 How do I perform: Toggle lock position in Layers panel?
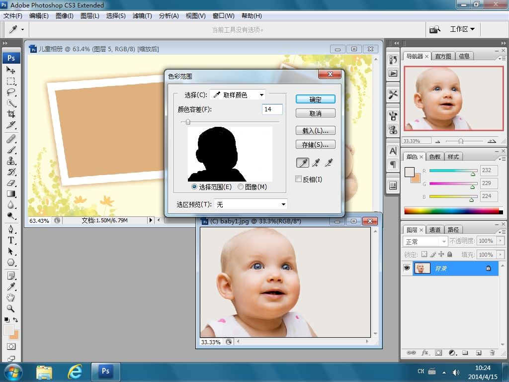coord(441,254)
